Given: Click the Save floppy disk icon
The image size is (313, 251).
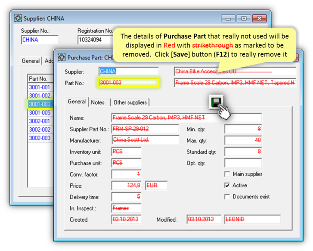Looking at the screenshot, I should coord(216,102).
